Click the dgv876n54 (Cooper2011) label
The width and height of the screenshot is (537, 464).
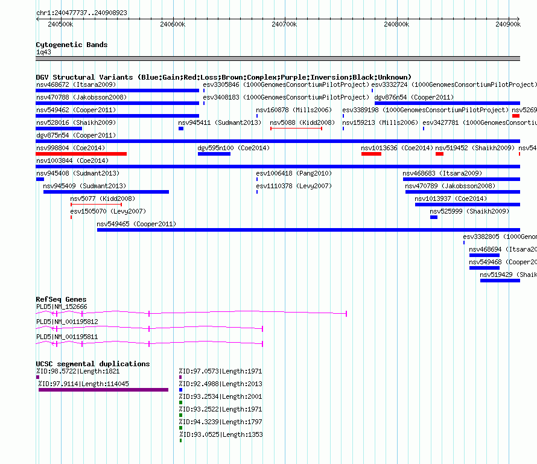coord(414,97)
